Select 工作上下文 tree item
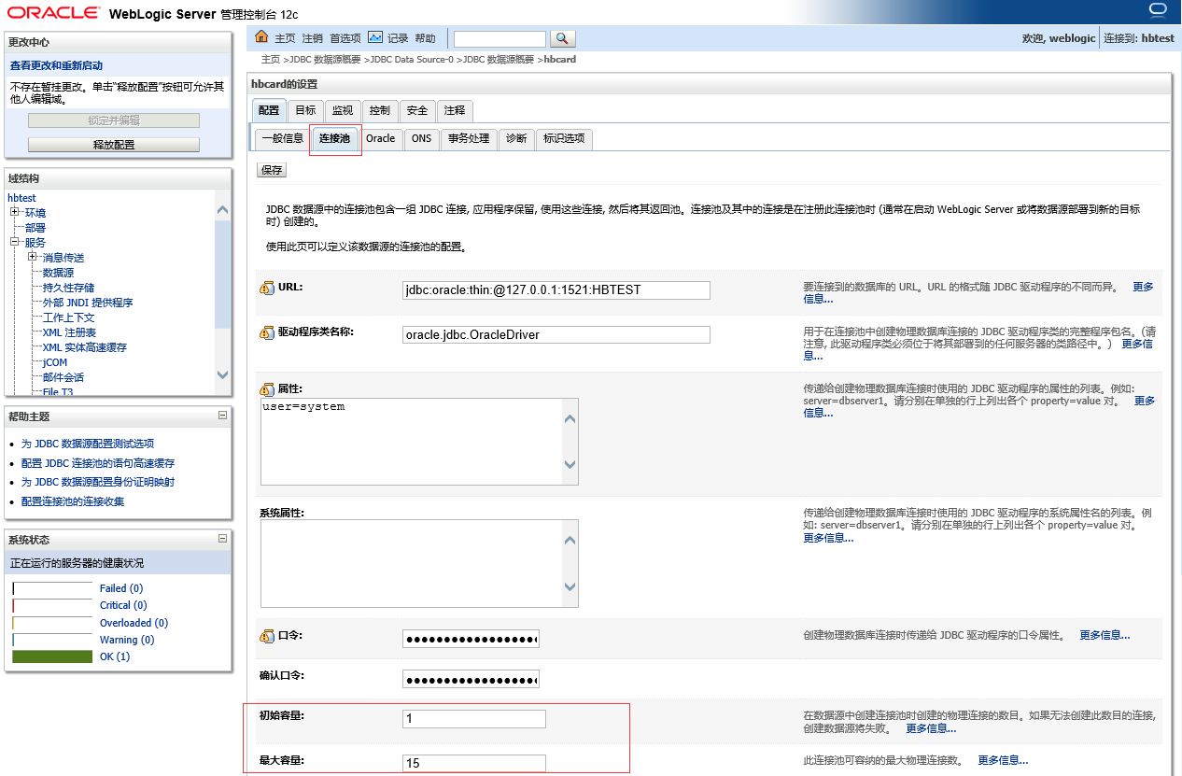 point(68,317)
